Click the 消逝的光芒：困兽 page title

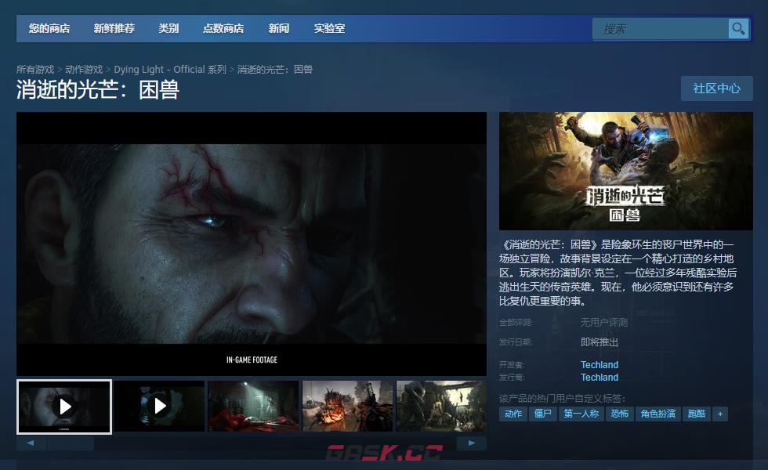tap(98, 91)
